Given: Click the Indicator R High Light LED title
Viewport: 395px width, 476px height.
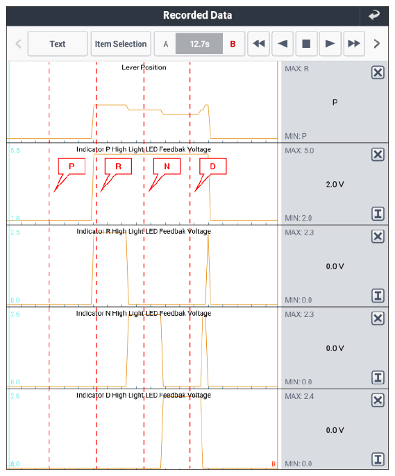Looking at the screenshot, I should (x=144, y=231).
